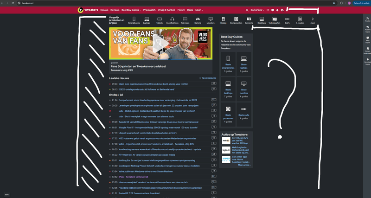371x198 pixels.
Task: Open article about Unix and Linux eigendomsrecht
Action: pyautogui.click(x=153, y=84)
